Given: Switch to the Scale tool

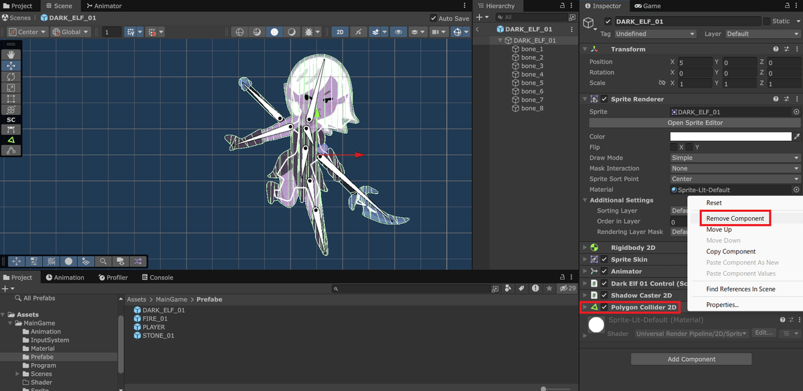Looking at the screenshot, I should pos(11,88).
